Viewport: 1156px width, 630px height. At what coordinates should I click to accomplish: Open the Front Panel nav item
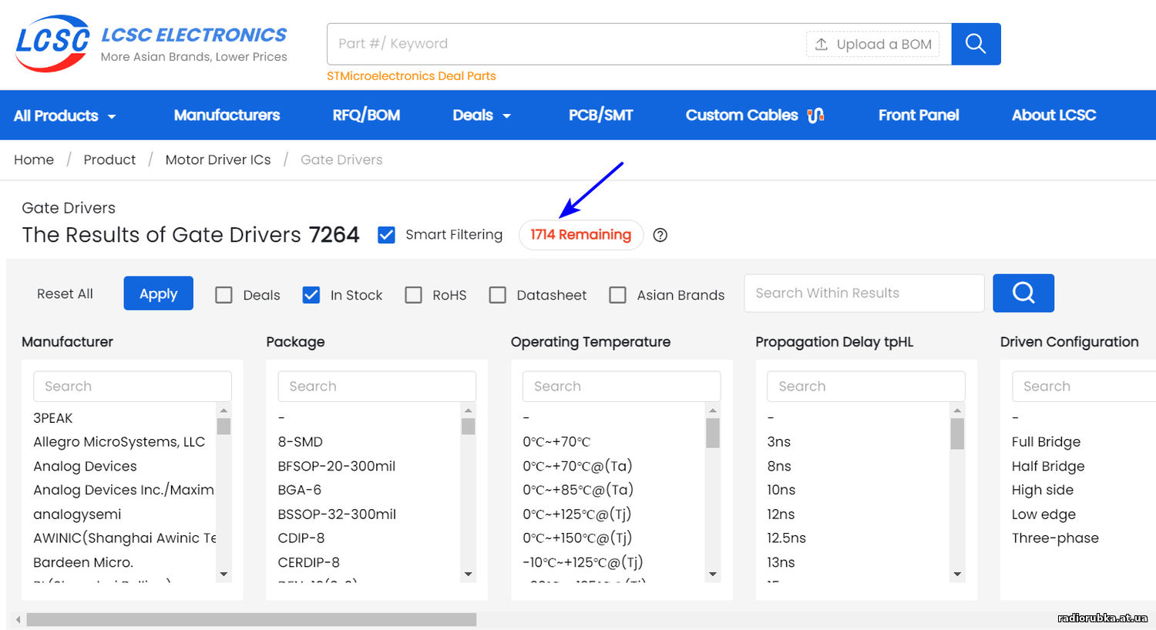click(x=919, y=116)
